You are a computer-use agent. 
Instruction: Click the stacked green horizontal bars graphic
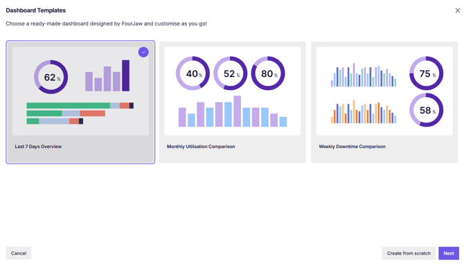[x=80, y=113]
